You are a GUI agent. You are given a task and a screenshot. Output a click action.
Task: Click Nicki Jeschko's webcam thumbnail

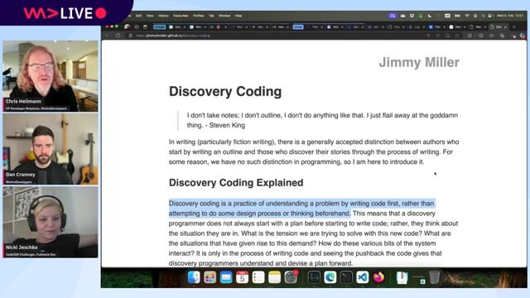click(51, 223)
